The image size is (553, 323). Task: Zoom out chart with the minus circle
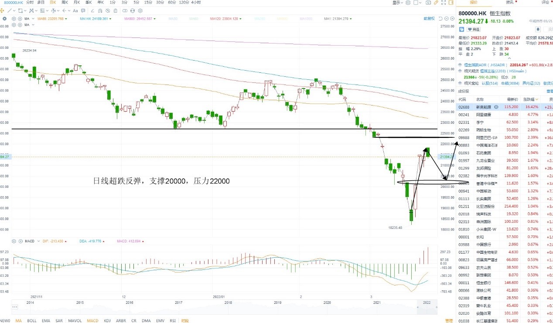(x=447, y=19)
